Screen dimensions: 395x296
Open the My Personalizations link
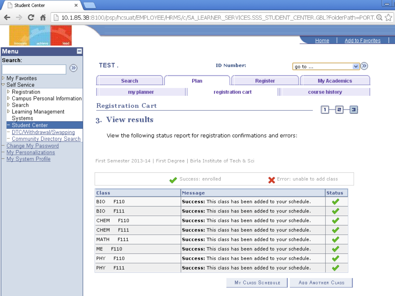pos(31,152)
